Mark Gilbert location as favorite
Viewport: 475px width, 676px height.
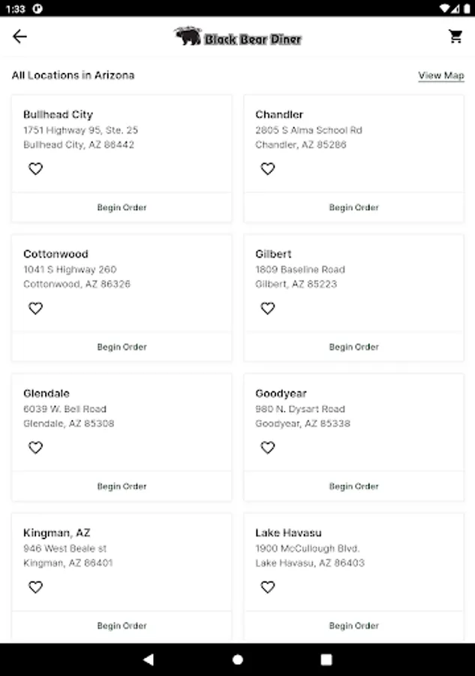tap(268, 309)
